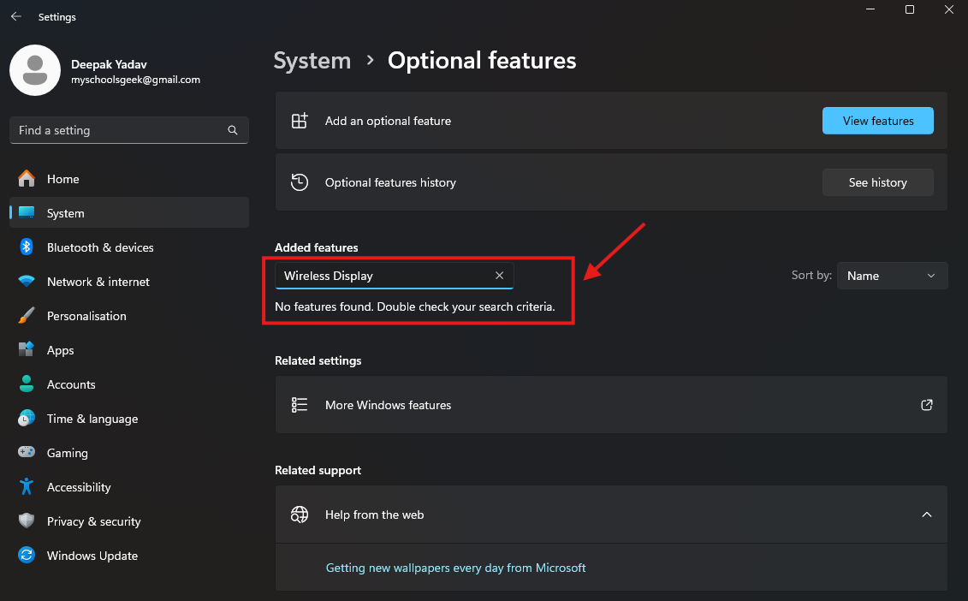Viewport: 968px width, 601px height.
Task: Click the View features button
Action: pos(877,121)
